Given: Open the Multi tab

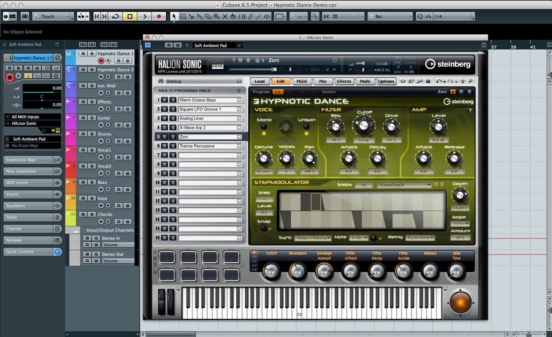Looking at the screenshot, I should (x=365, y=81).
